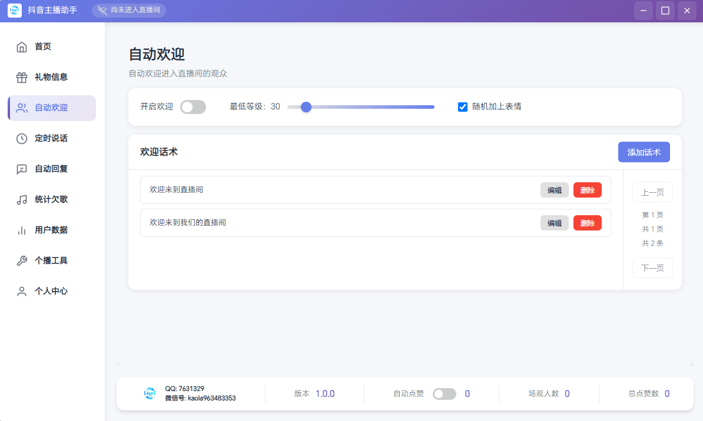Adjust the minimum level slider handle
This screenshot has width=703, height=421.
tap(306, 107)
